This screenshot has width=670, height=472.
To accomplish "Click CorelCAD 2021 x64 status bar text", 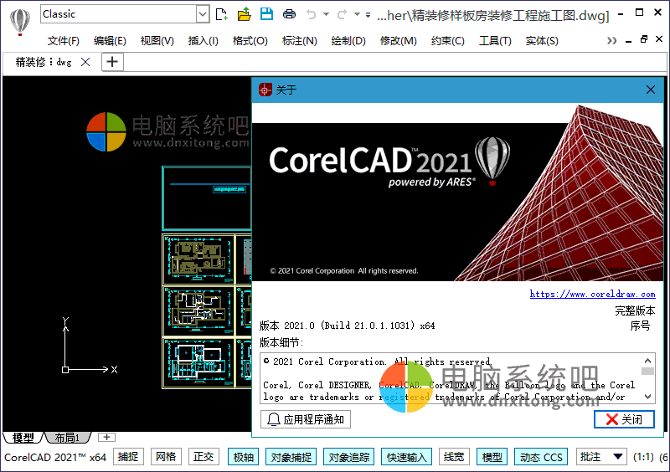I will (x=55, y=457).
